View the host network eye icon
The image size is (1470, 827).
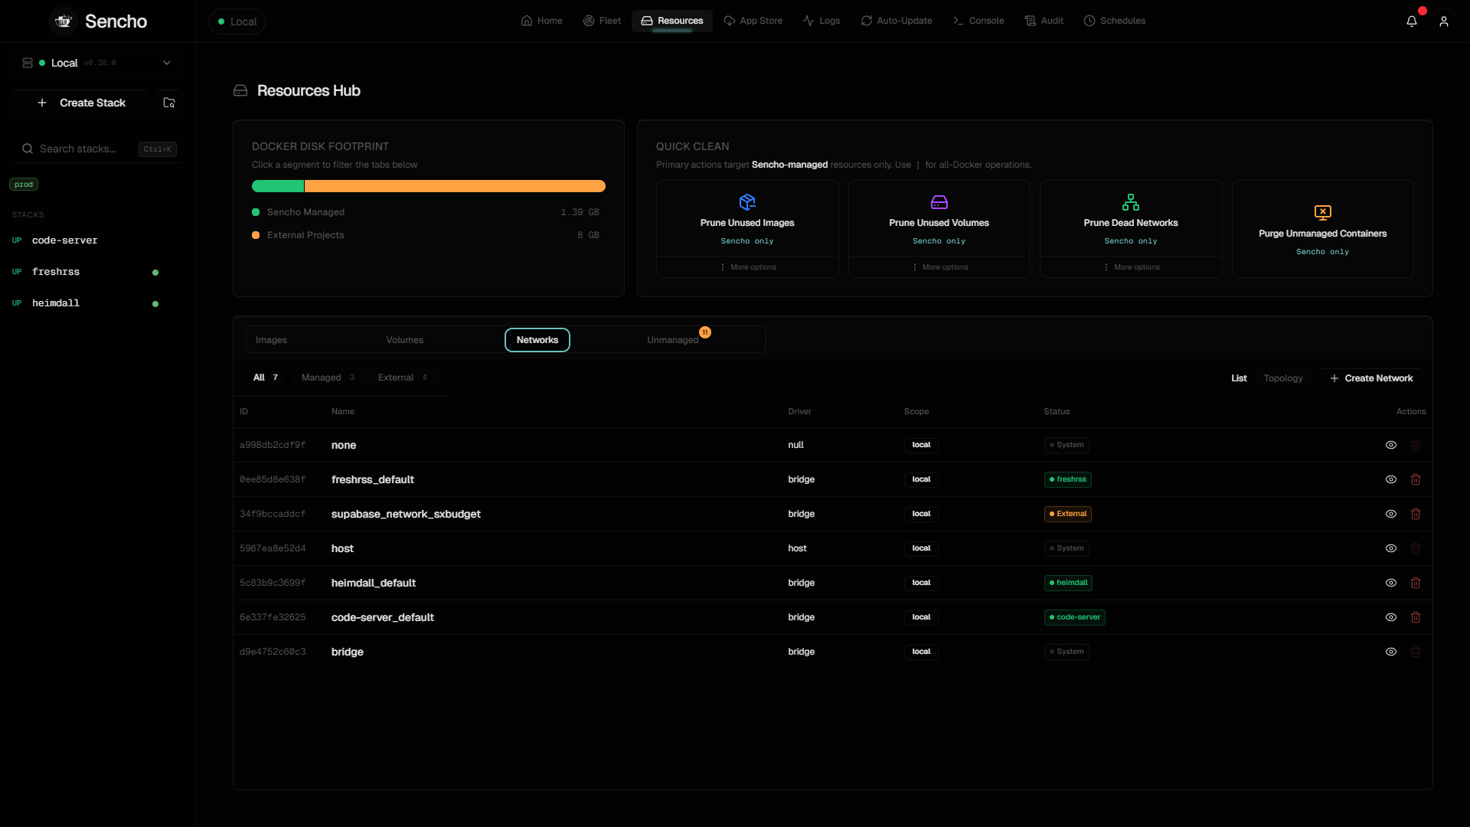tap(1391, 548)
